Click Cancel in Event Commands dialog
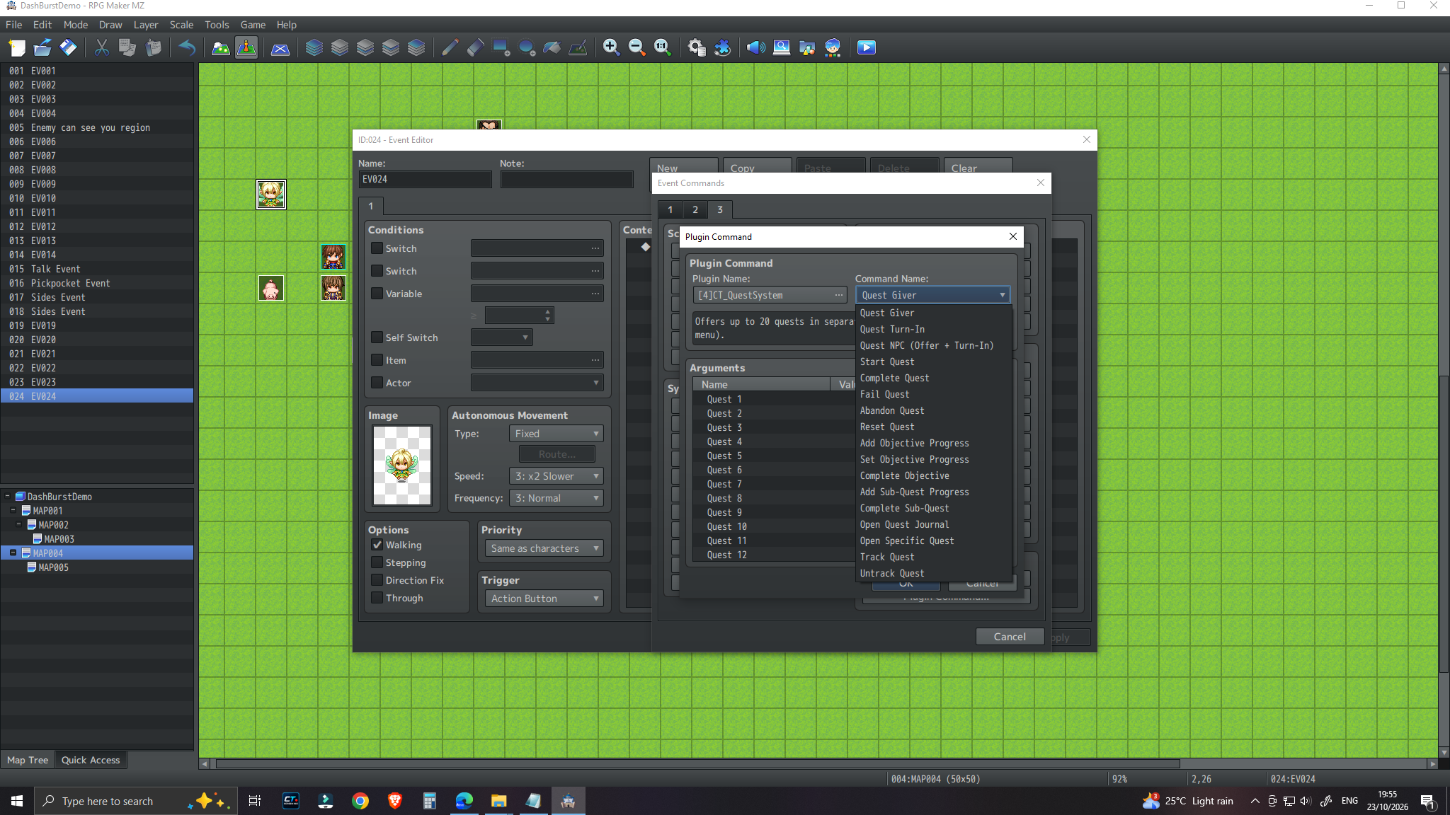This screenshot has height=815, width=1450. pyautogui.click(x=1010, y=637)
